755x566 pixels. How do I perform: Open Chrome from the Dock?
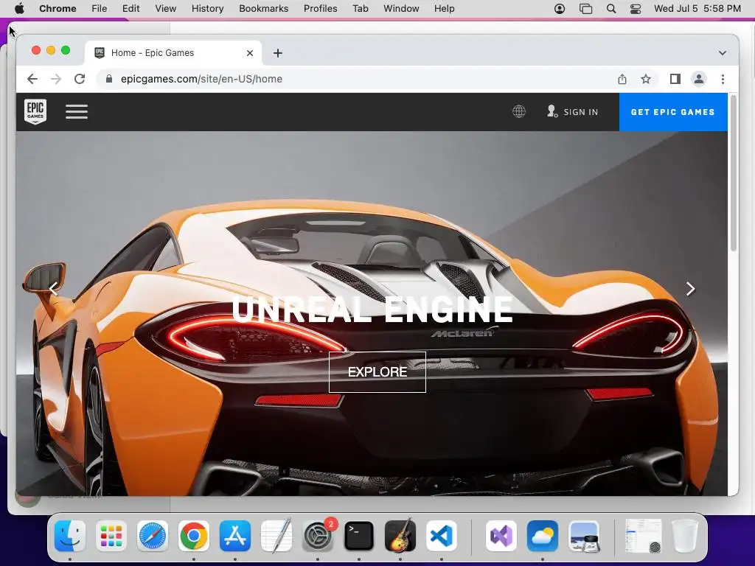click(194, 537)
